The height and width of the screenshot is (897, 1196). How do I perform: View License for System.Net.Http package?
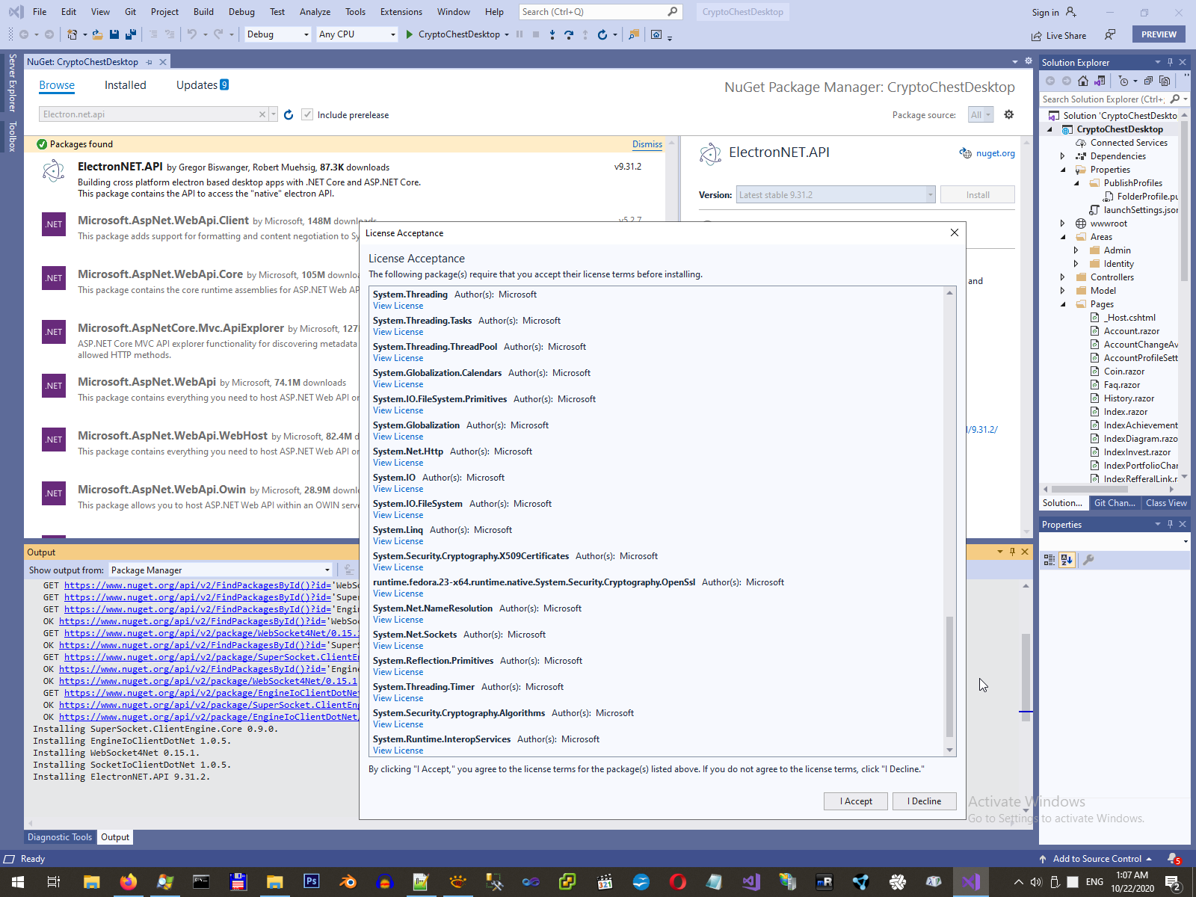[x=398, y=463]
